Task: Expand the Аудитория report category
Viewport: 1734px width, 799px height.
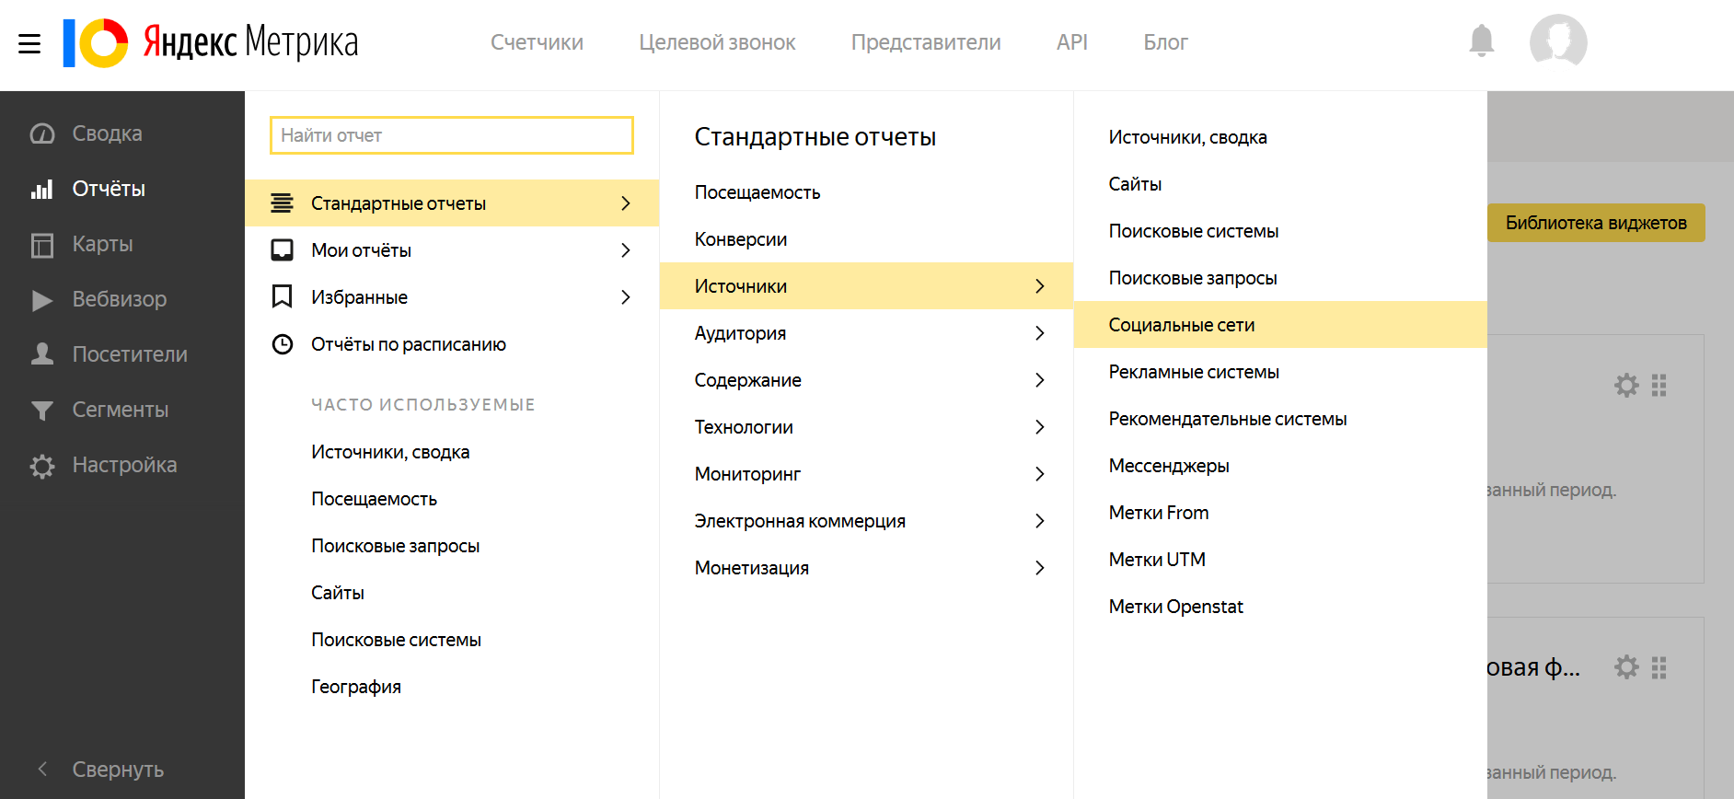Action: (x=865, y=333)
